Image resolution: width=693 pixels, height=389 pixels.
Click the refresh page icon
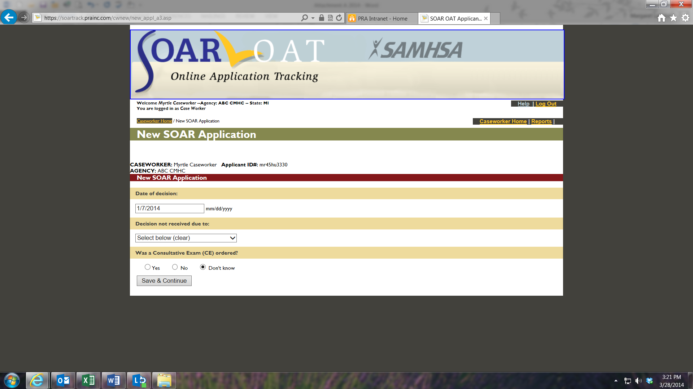(x=339, y=18)
